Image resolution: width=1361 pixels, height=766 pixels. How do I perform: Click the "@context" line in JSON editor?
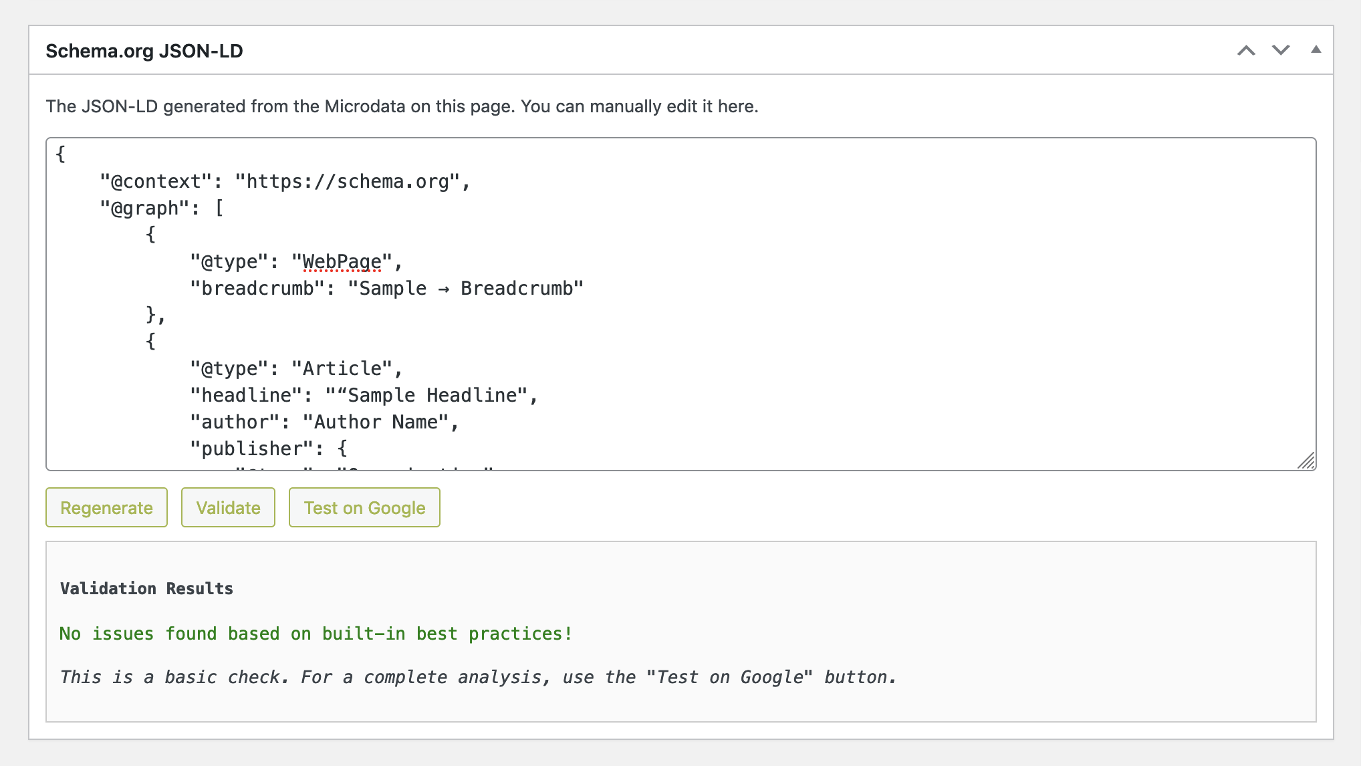point(285,182)
